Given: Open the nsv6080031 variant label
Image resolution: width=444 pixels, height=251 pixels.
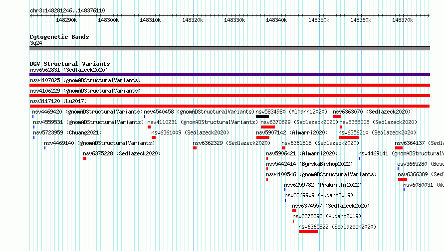Looking at the screenshot, I should (x=424, y=185).
